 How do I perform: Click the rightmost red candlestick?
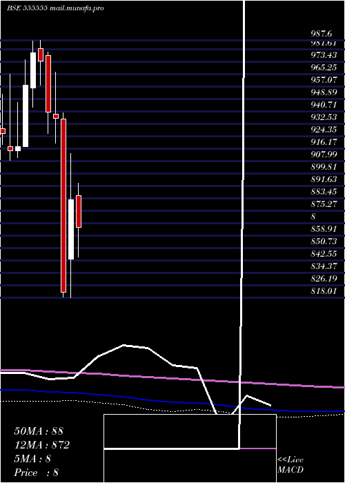click(x=79, y=211)
